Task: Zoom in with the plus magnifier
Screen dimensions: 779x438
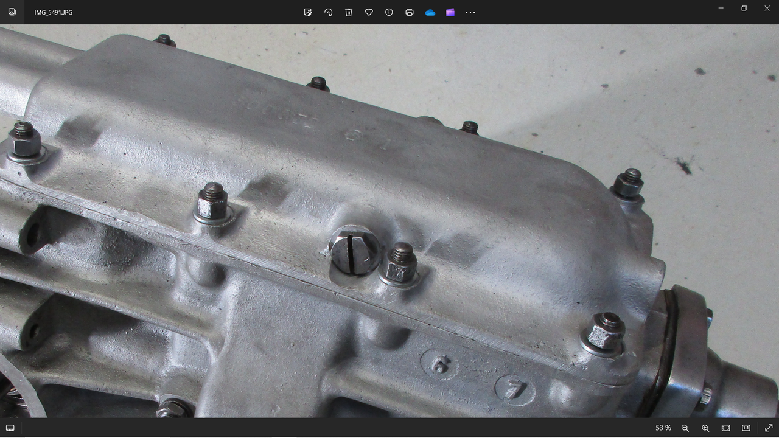Action: [705, 428]
